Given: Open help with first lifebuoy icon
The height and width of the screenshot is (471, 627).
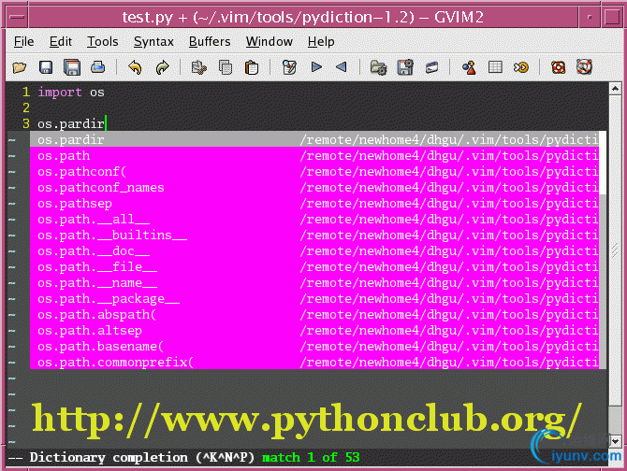Looking at the screenshot, I should click(559, 67).
